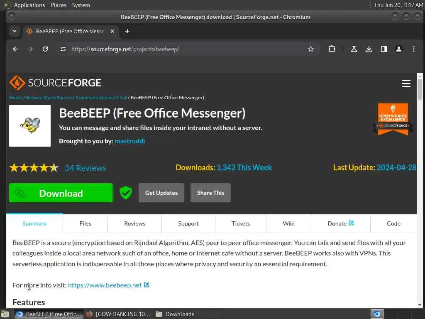This screenshot has height=319, width=425.
Task: Click the green security shield checkmark
Action: coord(125,193)
